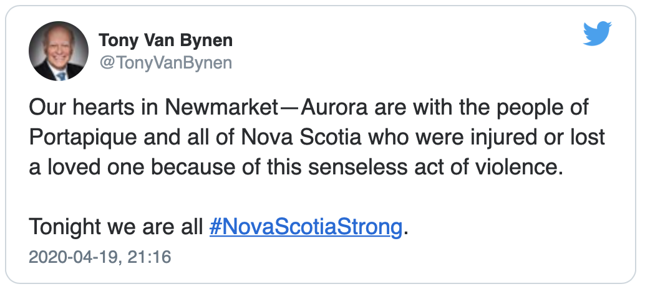This screenshot has height=289, width=645.
Task: Open the @TonyVanBynen handle link
Action: point(165,63)
